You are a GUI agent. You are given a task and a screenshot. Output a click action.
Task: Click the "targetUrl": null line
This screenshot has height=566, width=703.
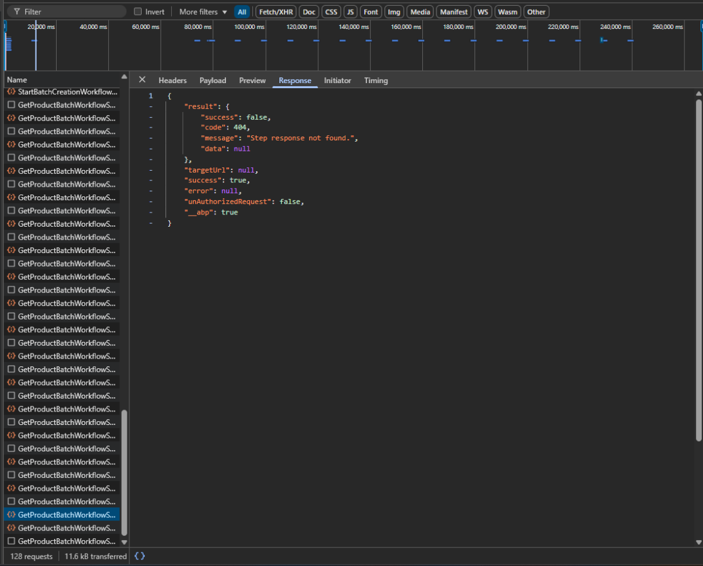click(x=221, y=171)
